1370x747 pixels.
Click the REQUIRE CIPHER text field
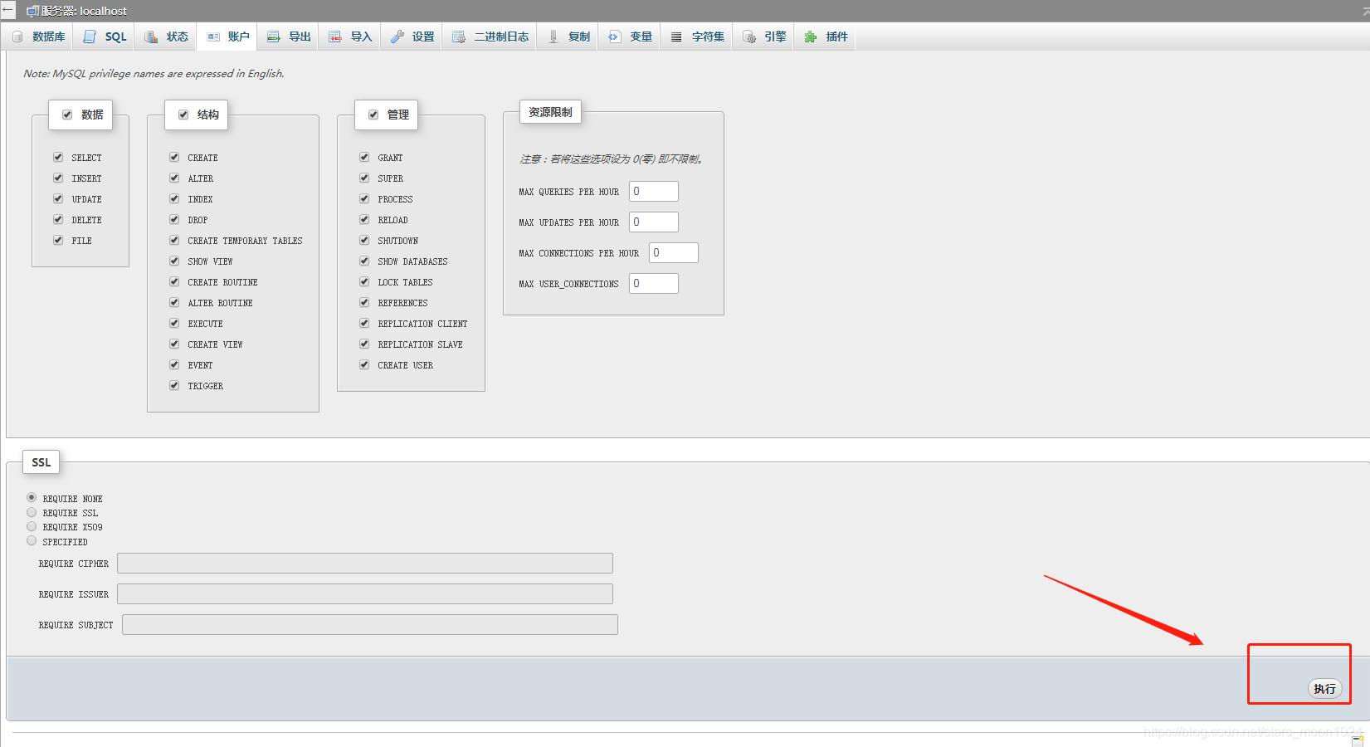point(365,563)
